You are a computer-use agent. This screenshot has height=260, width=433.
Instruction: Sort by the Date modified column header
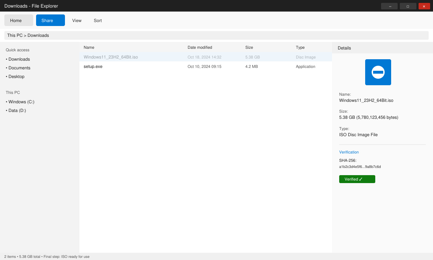[200, 47]
